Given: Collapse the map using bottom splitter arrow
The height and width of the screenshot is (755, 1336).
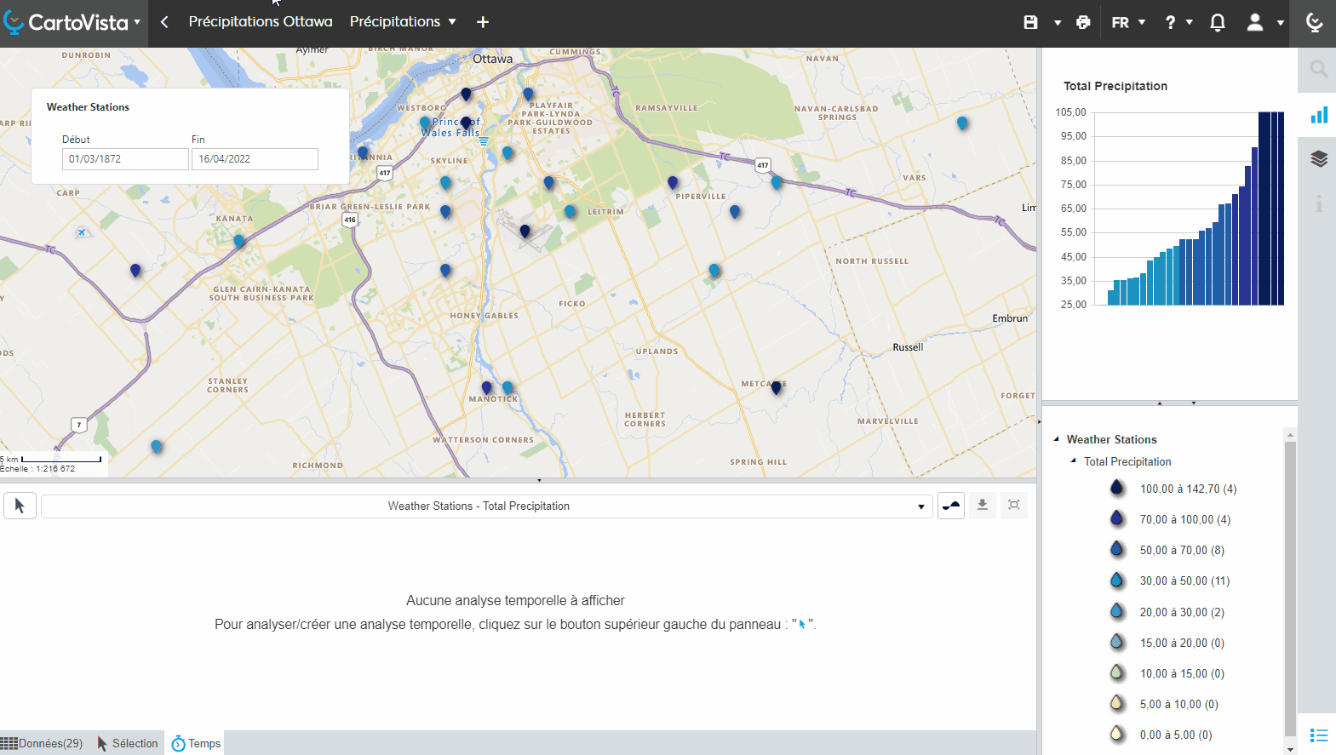Looking at the screenshot, I should pos(539,481).
